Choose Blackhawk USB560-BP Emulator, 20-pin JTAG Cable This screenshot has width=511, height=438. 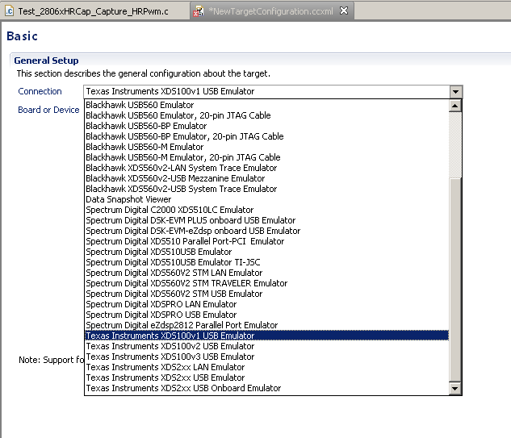pyautogui.click(x=266, y=136)
